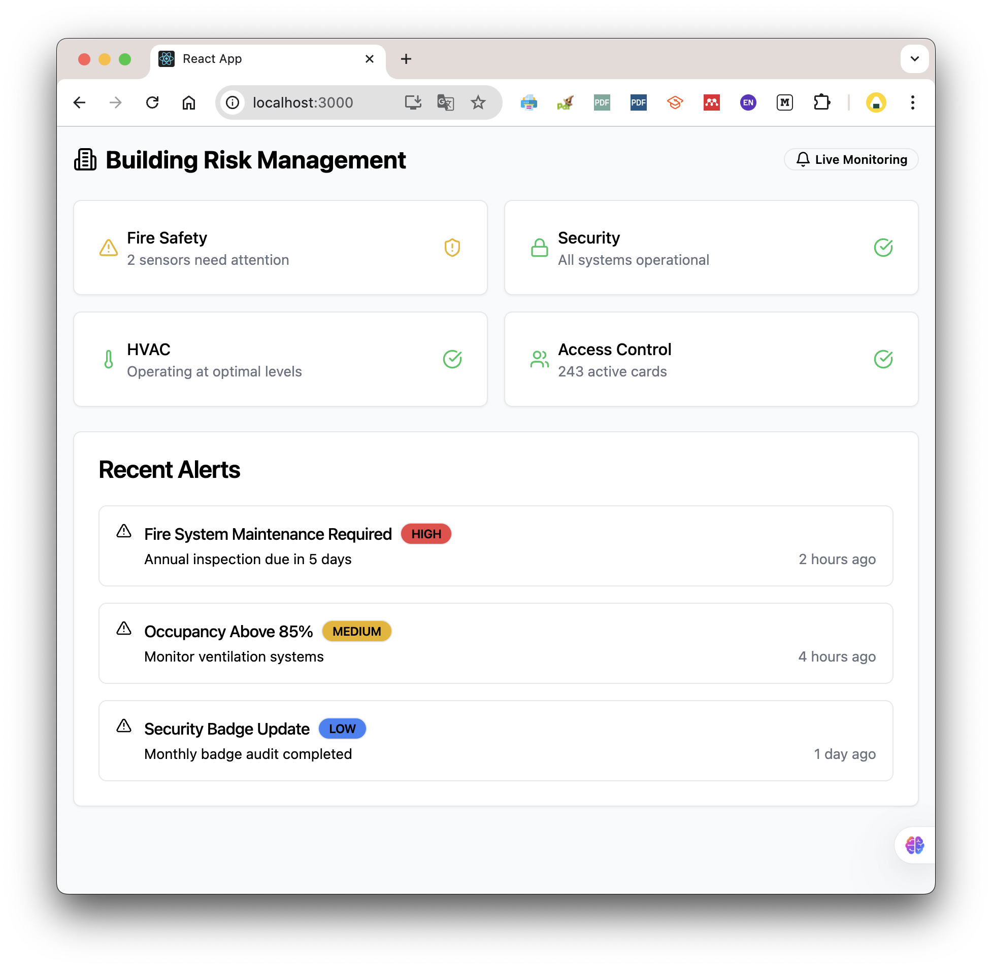Click the red Mendeley extension icon
Viewport: 992px width, 969px height.
pos(711,103)
